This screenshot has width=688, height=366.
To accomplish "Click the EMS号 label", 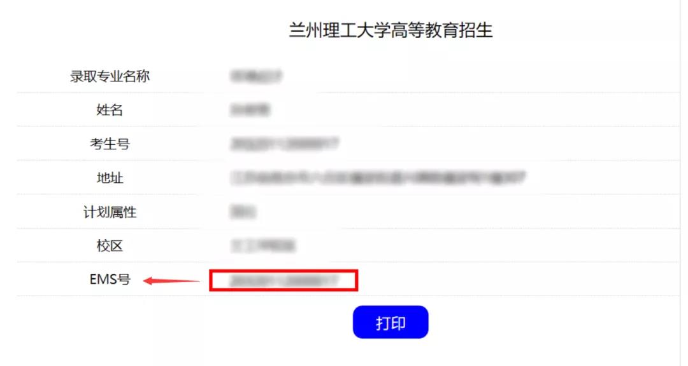I will point(110,280).
